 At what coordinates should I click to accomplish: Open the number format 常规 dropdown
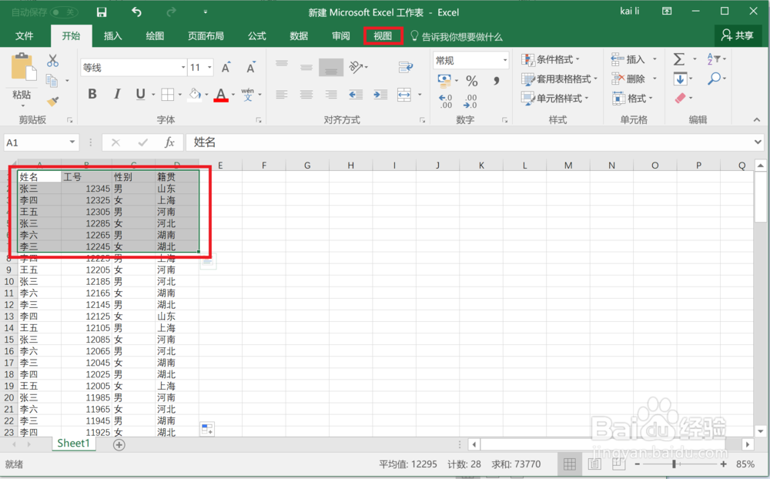505,60
